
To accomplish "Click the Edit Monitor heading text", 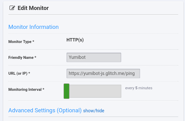I will (33, 8).
